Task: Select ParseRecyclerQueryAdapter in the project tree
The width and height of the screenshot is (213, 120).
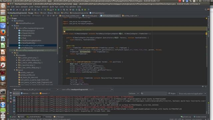Action: 33,45
